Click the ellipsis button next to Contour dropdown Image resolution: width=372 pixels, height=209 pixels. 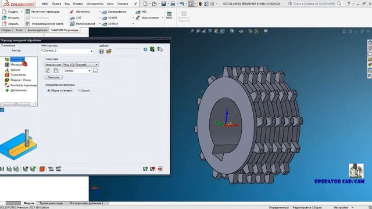tap(95, 71)
